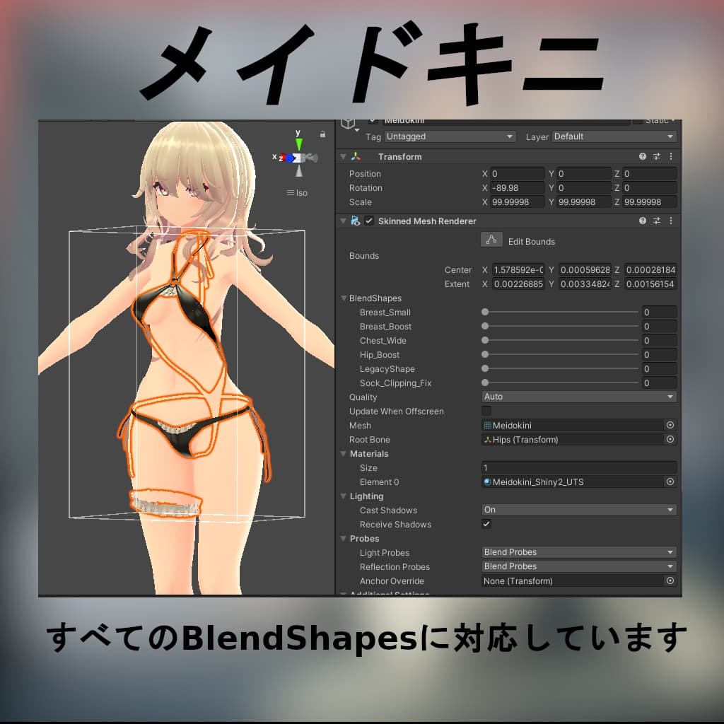Open the Tag dropdown showing Untagged

click(x=450, y=136)
